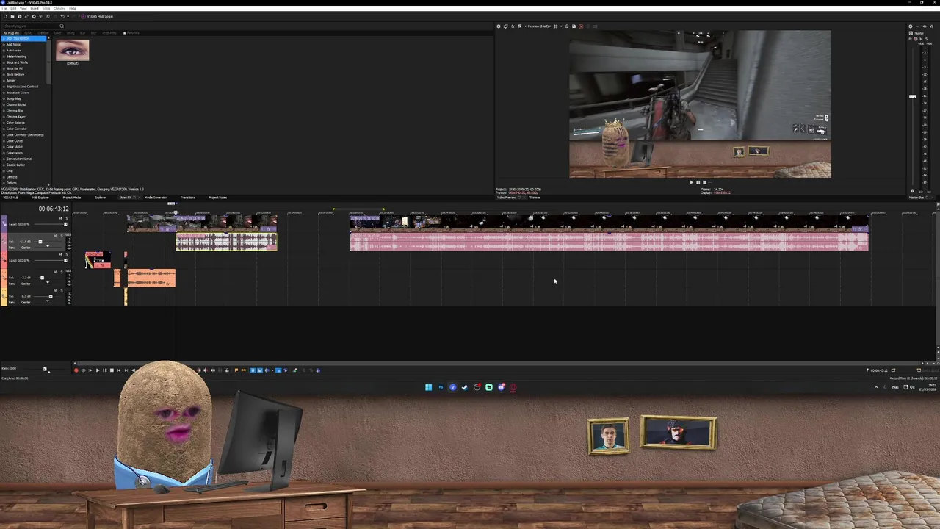940x529 pixels.
Task: Start recording with the red Record button
Action: 76,370
